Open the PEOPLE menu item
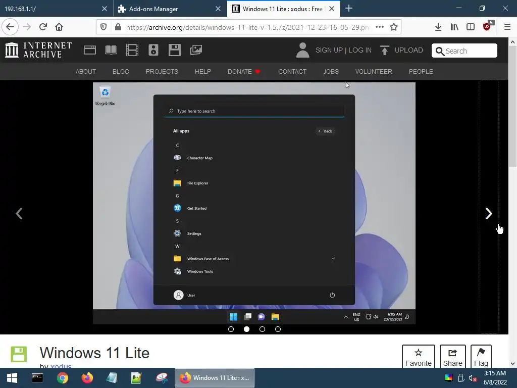This screenshot has width=517, height=388. point(421,72)
